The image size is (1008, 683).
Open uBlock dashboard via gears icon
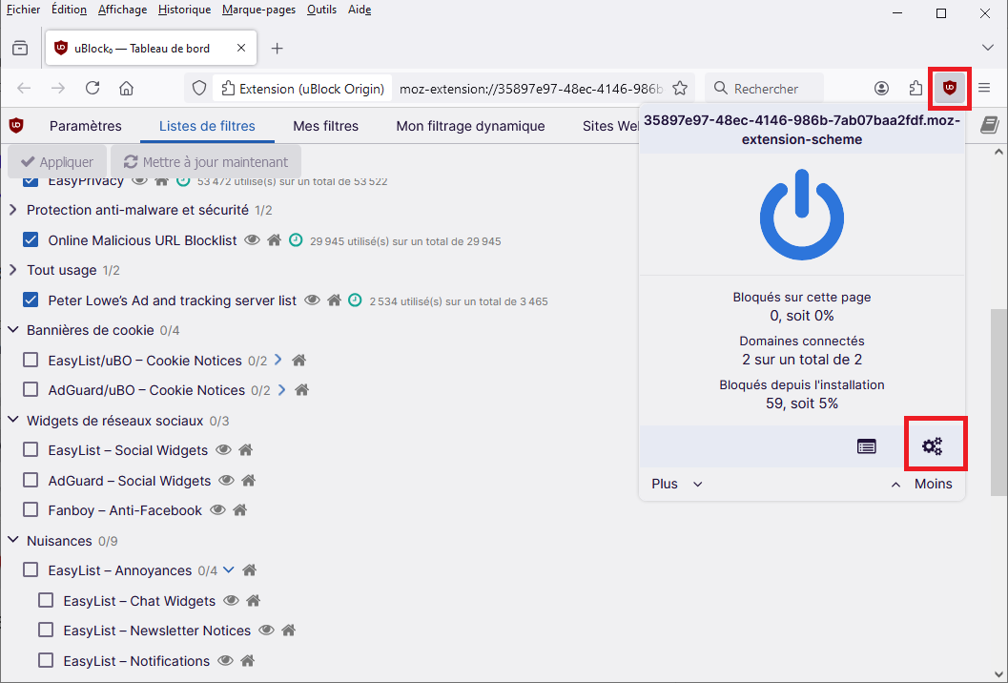932,445
